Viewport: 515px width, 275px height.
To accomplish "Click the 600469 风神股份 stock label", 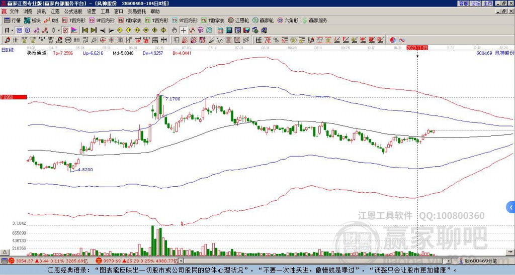I will click(x=495, y=53).
